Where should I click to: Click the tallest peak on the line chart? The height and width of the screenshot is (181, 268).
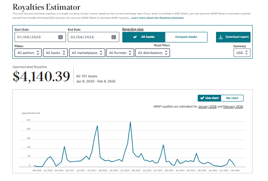point(130,122)
